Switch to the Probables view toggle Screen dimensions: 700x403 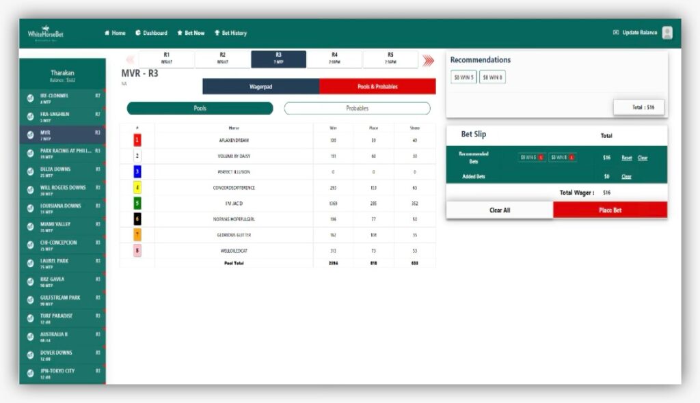point(357,109)
